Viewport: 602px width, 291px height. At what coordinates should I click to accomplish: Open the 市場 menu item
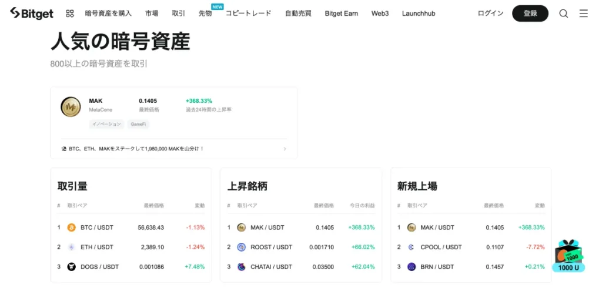(x=152, y=14)
